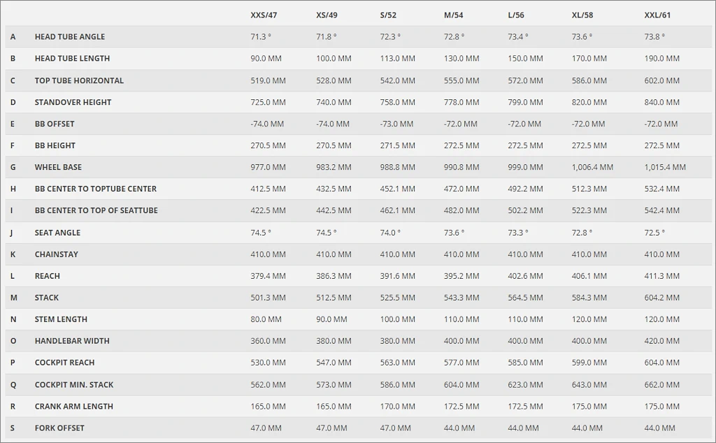
Task: Click the 1,015.4 MM wheel base value
Action: (665, 167)
